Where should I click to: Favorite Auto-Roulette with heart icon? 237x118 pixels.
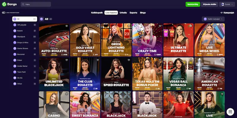click(67, 26)
